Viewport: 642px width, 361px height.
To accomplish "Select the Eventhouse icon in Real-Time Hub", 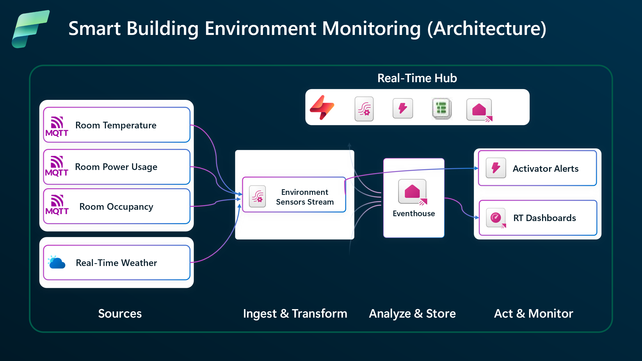I will click(x=479, y=110).
